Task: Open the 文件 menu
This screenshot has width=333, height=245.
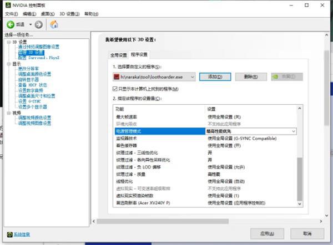Action: click(x=12, y=13)
